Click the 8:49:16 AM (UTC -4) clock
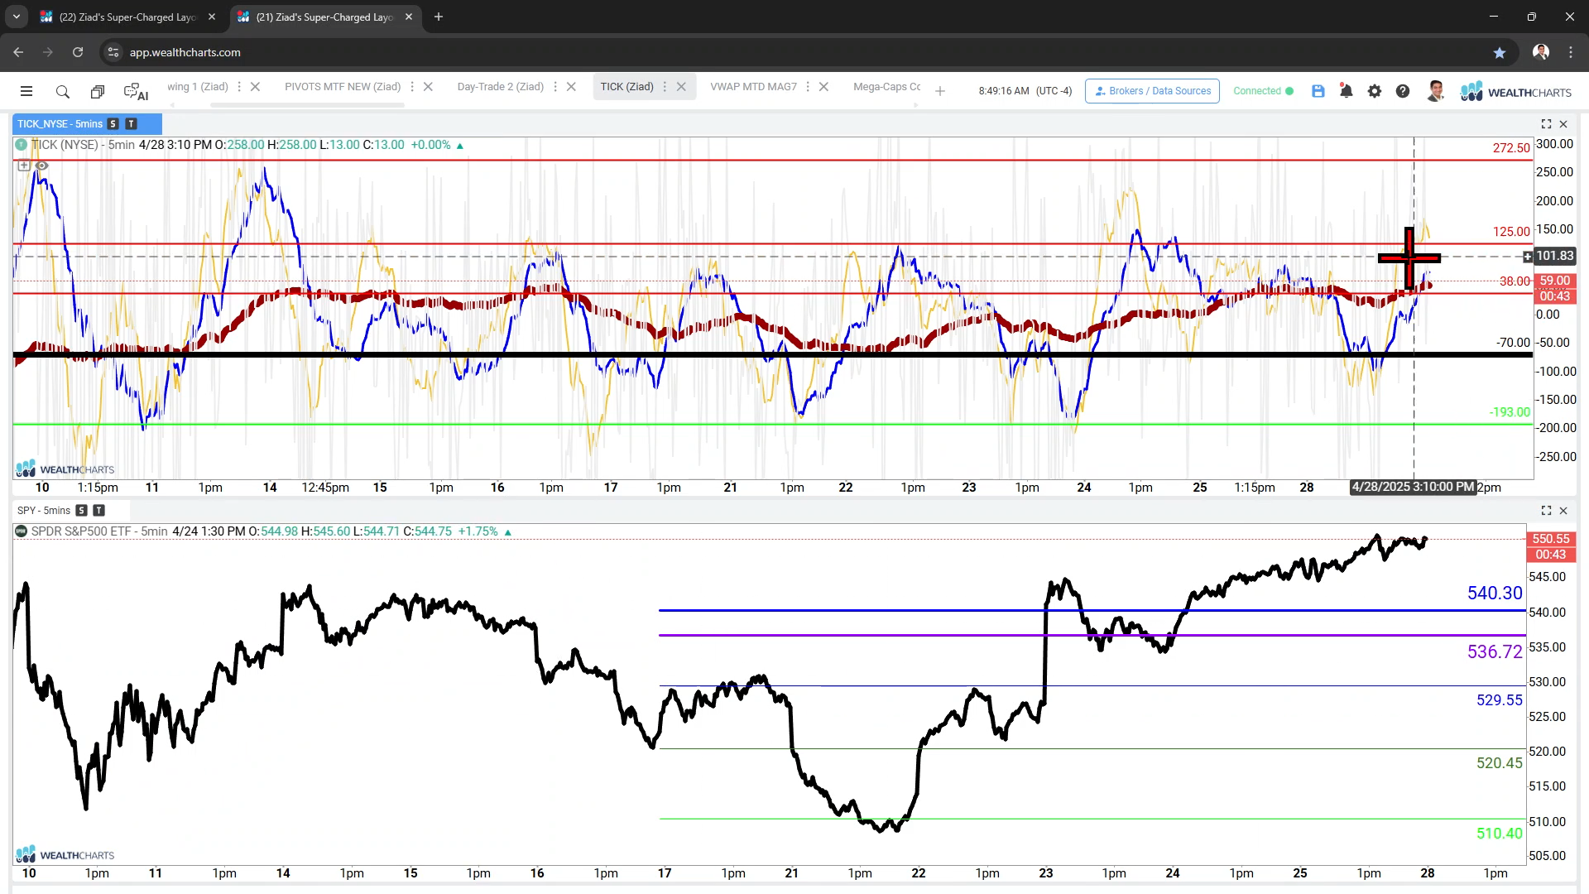1589x894 pixels. point(1025,91)
